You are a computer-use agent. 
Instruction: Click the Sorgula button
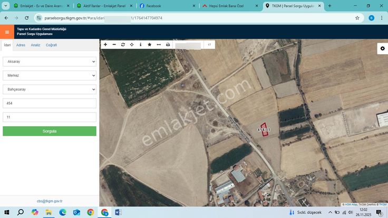click(x=50, y=131)
